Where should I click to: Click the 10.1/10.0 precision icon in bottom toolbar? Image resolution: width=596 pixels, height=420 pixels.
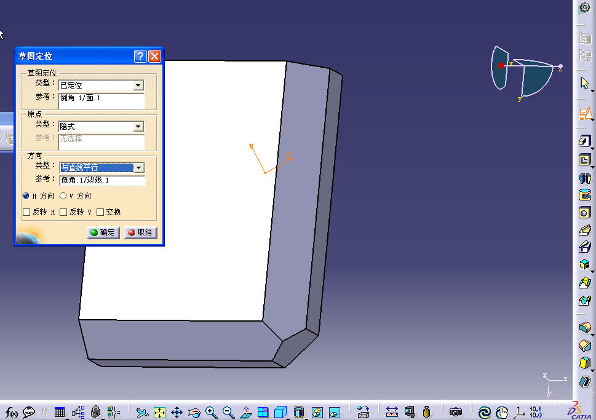536,412
